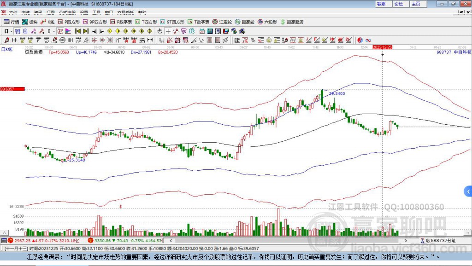472x266 pixels.
Task: Expand the candlestick style dropdown arrow
Action: tap(54, 31)
